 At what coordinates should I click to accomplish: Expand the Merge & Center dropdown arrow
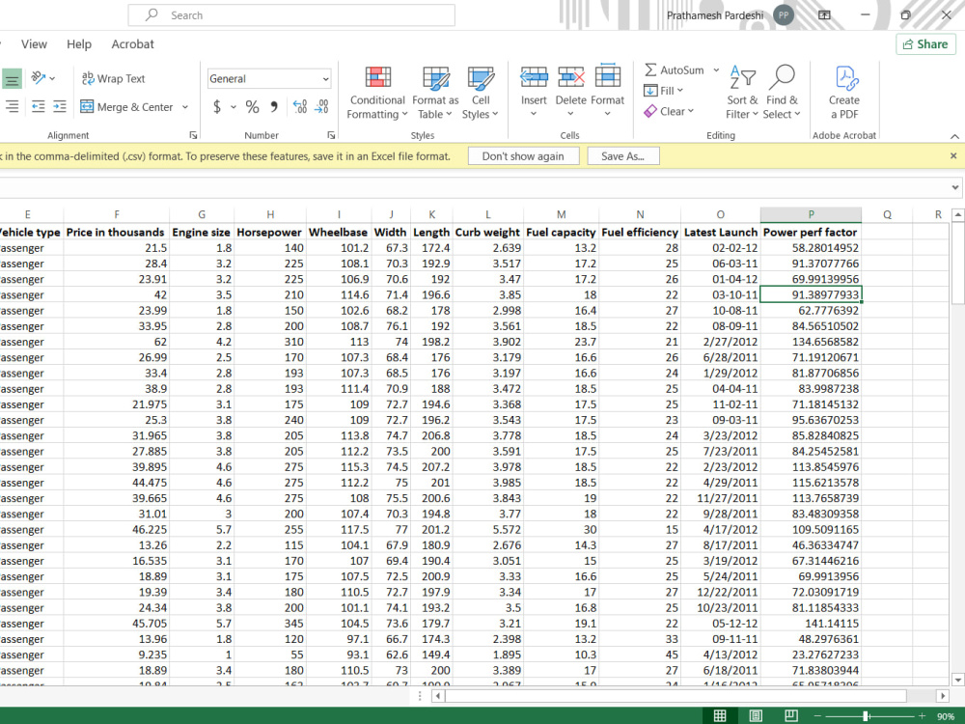(x=184, y=107)
